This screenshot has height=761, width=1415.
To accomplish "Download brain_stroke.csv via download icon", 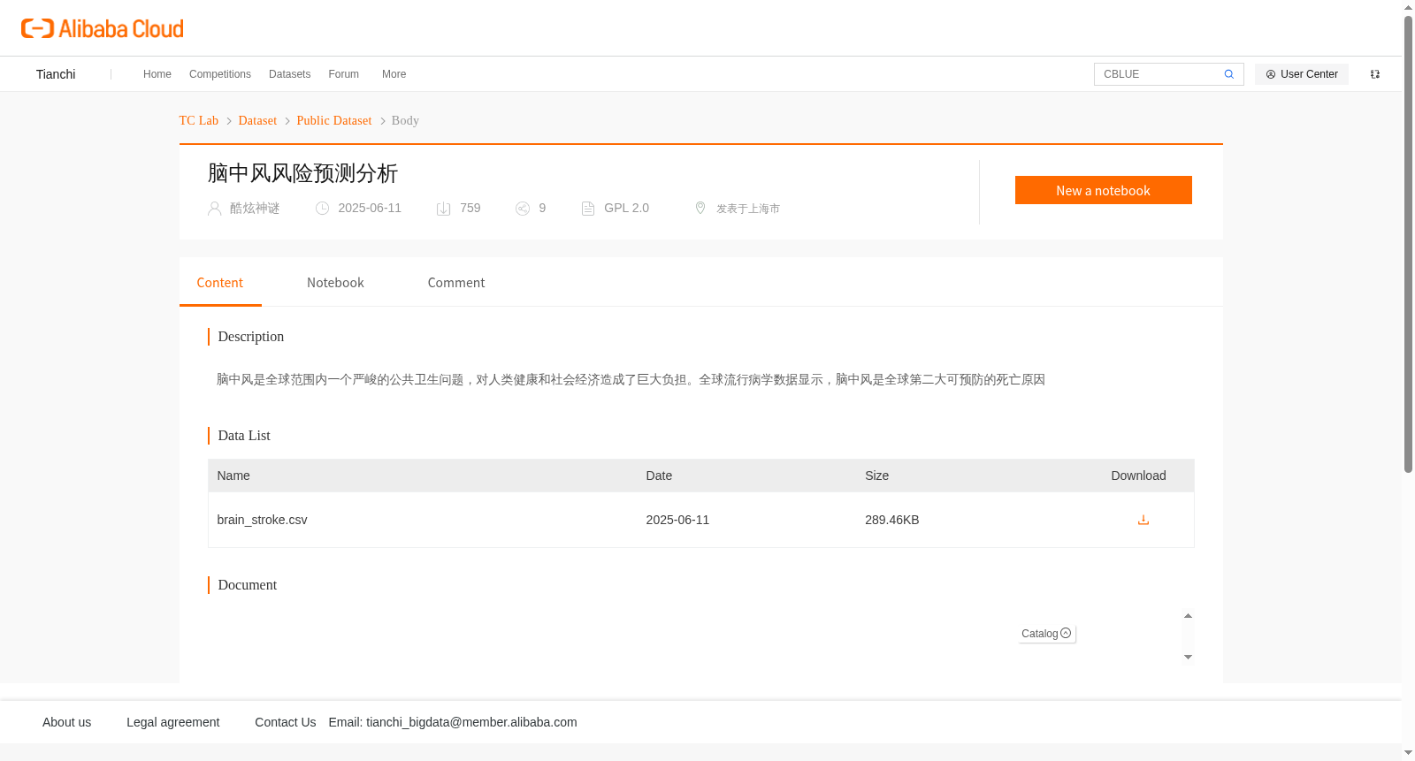I will coord(1143,520).
